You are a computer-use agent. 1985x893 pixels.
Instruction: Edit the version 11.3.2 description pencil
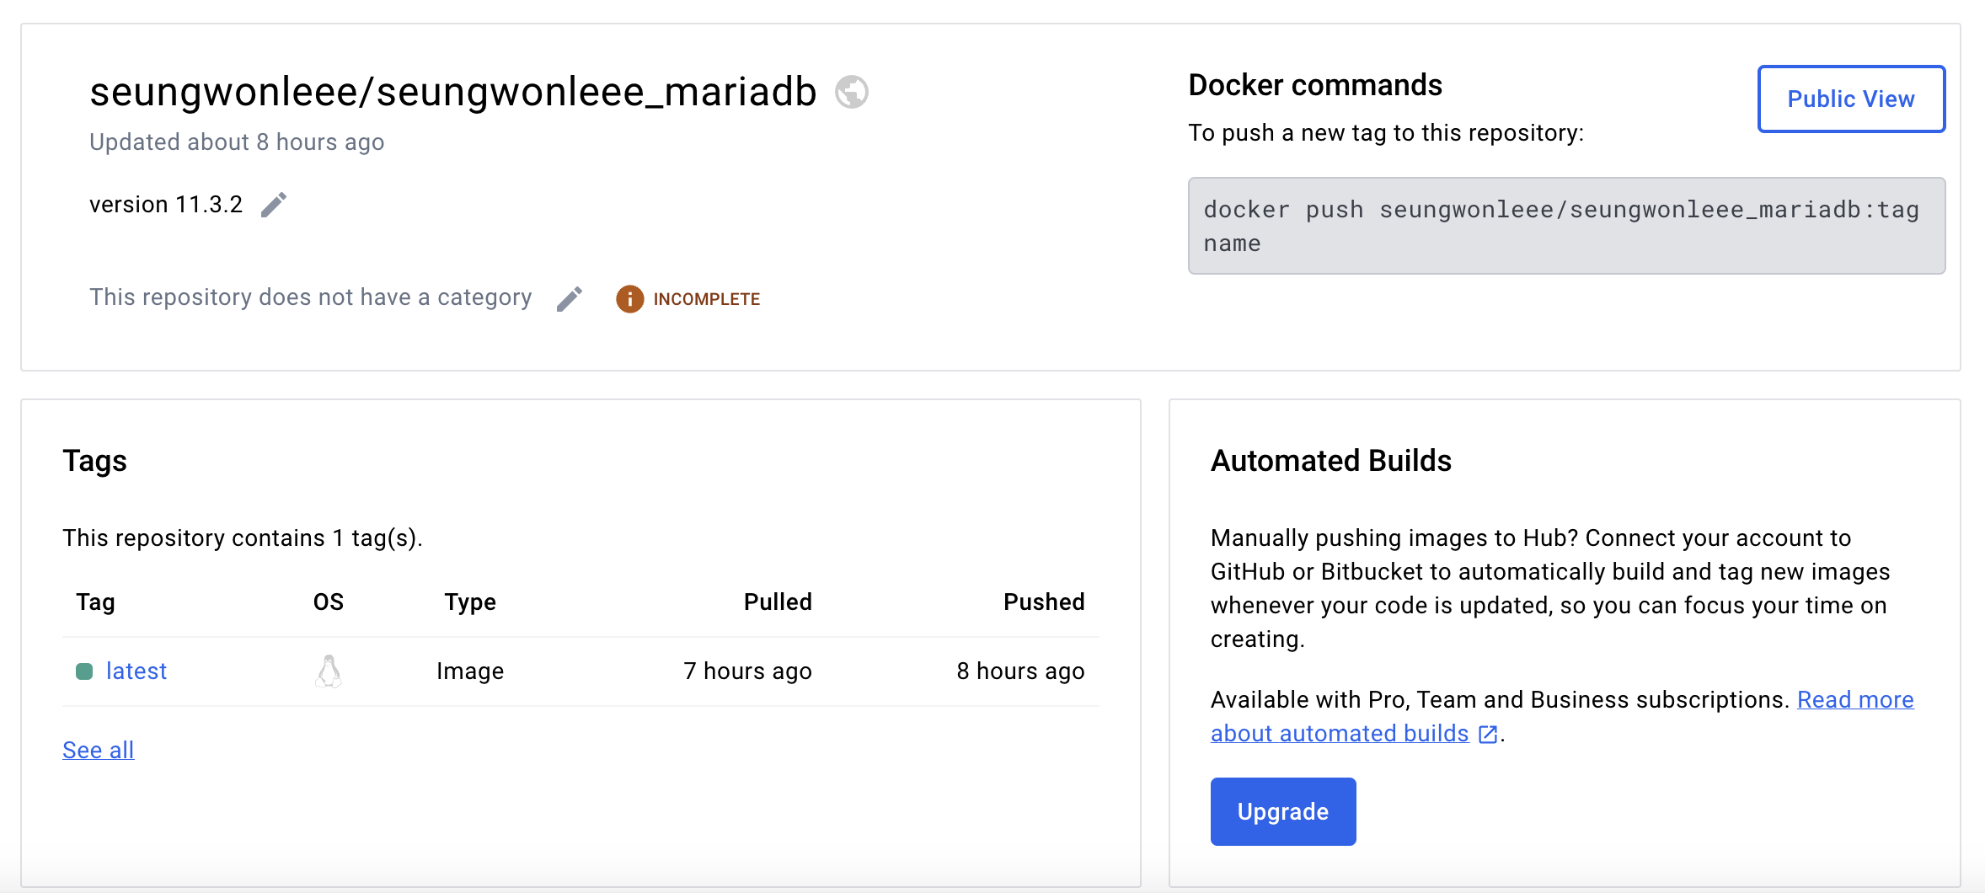pyautogui.click(x=274, y=205)
